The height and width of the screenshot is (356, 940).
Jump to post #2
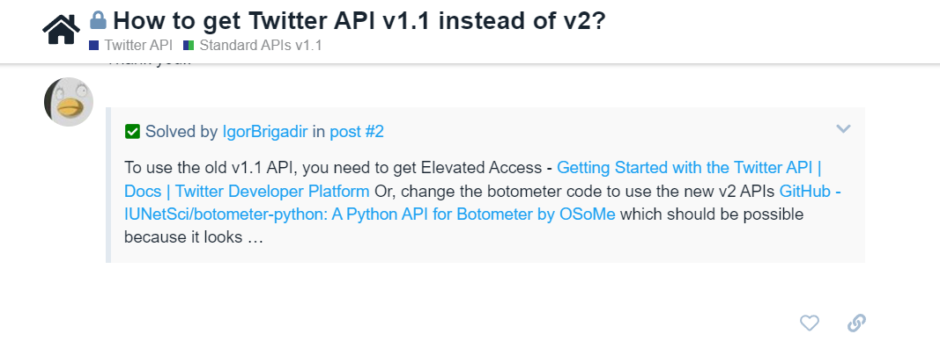tap(357, 132)
